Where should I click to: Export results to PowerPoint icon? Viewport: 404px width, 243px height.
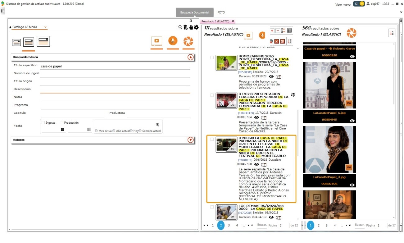283,41
